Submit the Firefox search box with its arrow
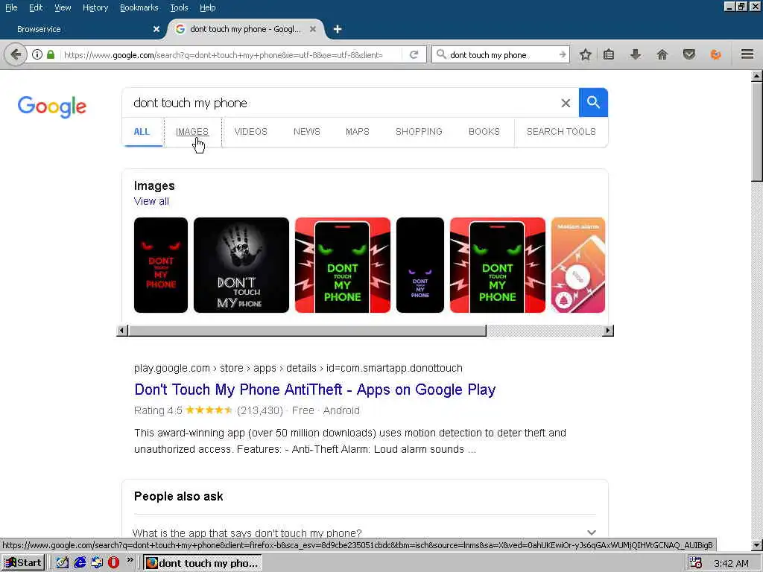 pyautogui.click(x=563, y=54)
